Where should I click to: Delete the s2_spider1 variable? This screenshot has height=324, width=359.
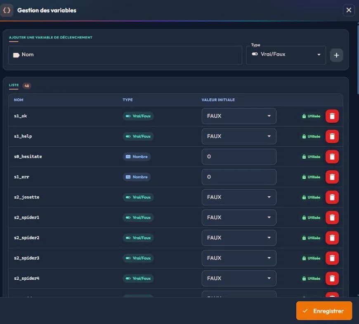pos(332,217)
